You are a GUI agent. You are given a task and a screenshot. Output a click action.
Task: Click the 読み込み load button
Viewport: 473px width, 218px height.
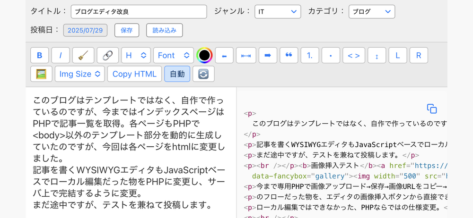point(165,30)
